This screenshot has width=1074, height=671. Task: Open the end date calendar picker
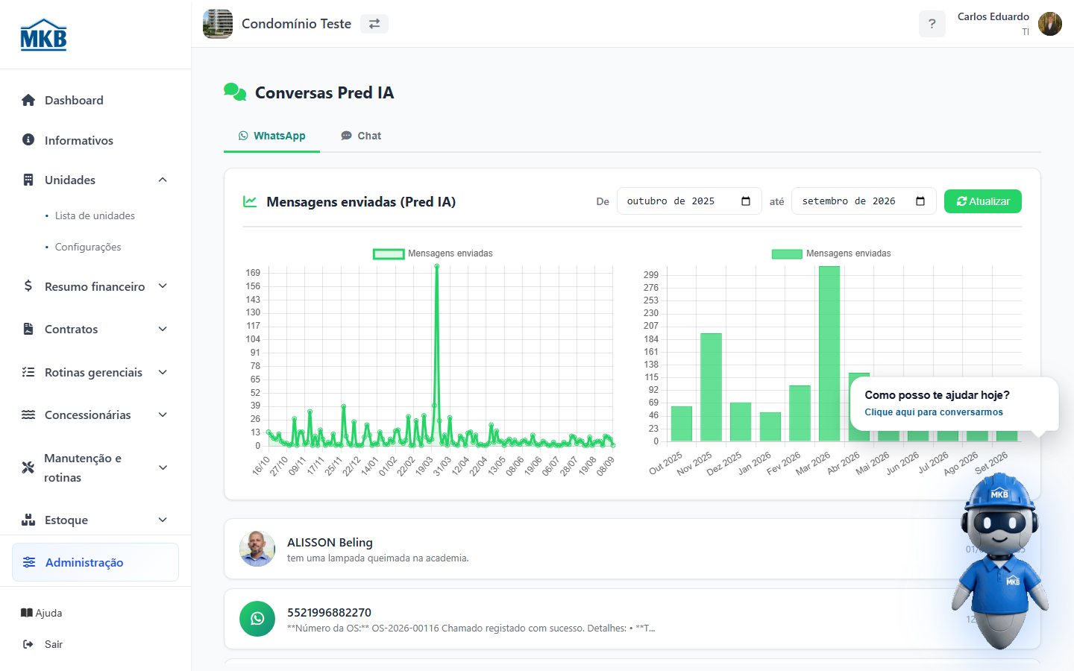point(920,201)
